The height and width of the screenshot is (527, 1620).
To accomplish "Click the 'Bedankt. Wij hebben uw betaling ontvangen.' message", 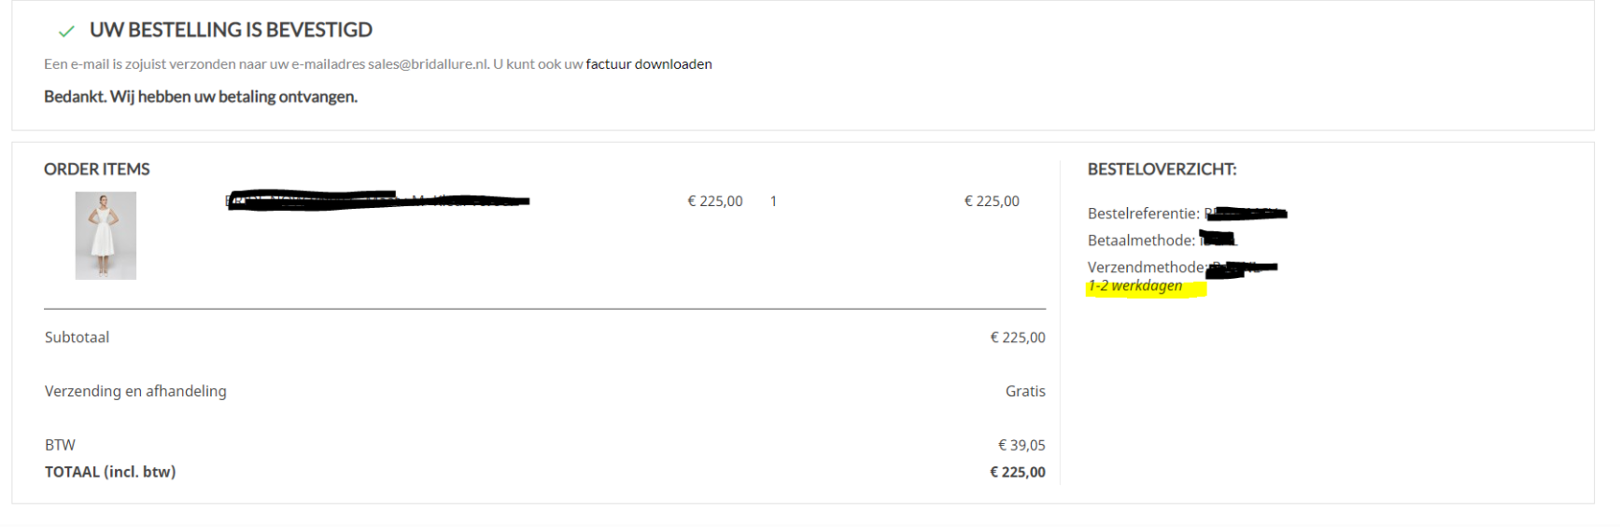I will (201, 97).
